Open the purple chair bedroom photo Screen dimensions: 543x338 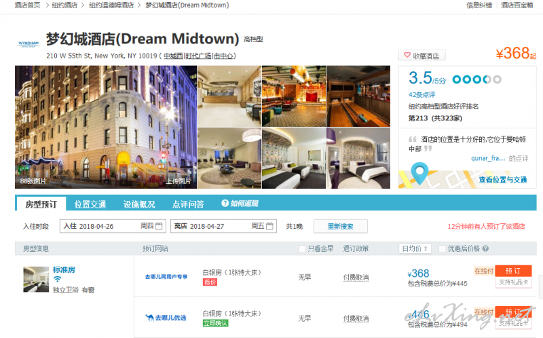[x=358, y=158]
